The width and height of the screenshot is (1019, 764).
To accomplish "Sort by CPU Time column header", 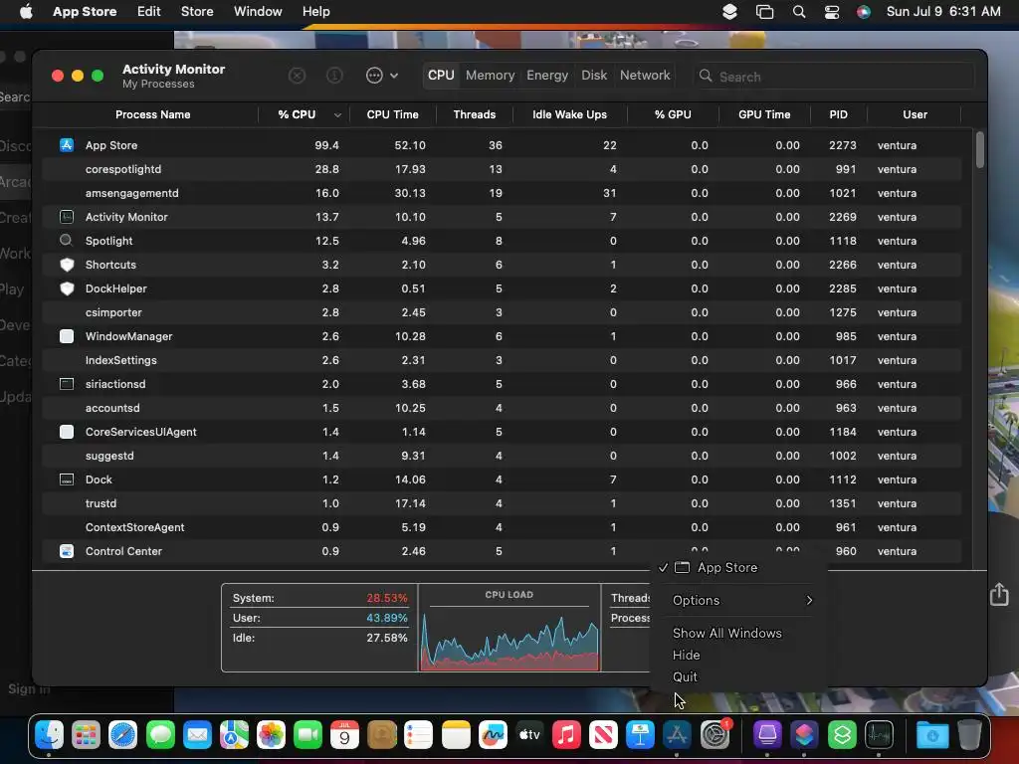I will coord(392,114).
